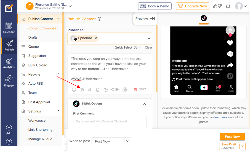250x152 pixels.
Task: Open Drafts menu item
Action: [33, 38]
